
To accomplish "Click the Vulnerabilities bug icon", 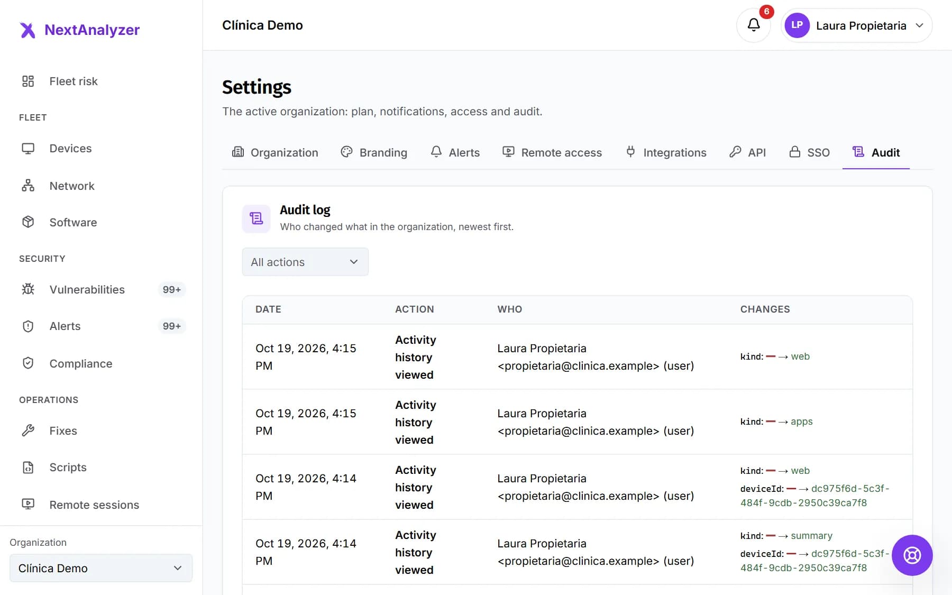I will point(28,289).
